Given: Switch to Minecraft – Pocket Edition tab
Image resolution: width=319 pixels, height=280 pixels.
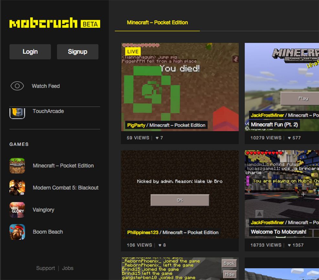Looking at the screenshot, I should tap(157, 23).
